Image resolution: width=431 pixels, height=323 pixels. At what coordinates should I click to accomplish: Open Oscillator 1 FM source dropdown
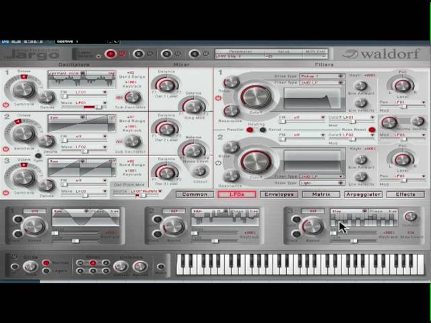click(x=91, y=92)
